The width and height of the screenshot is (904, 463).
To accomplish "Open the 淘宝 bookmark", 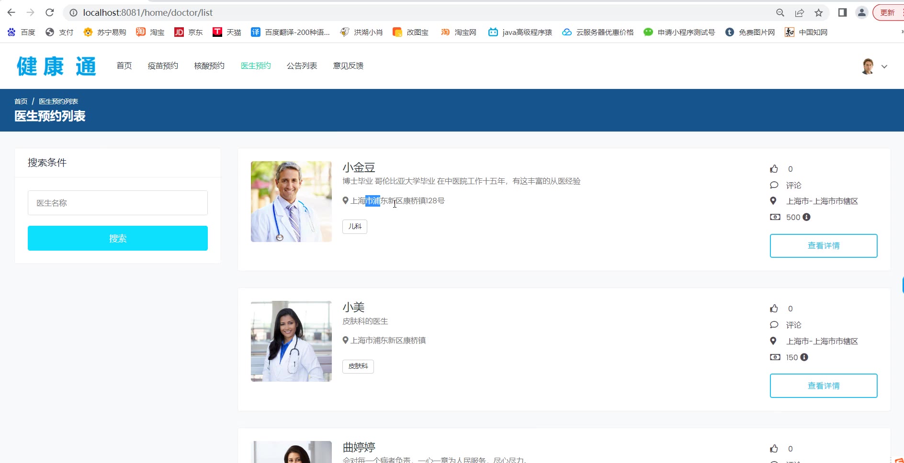I will click(150, 32).
